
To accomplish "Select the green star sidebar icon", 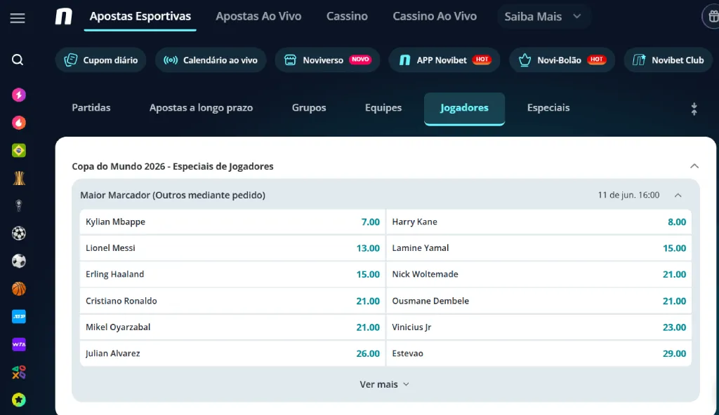I will point(19,400).
